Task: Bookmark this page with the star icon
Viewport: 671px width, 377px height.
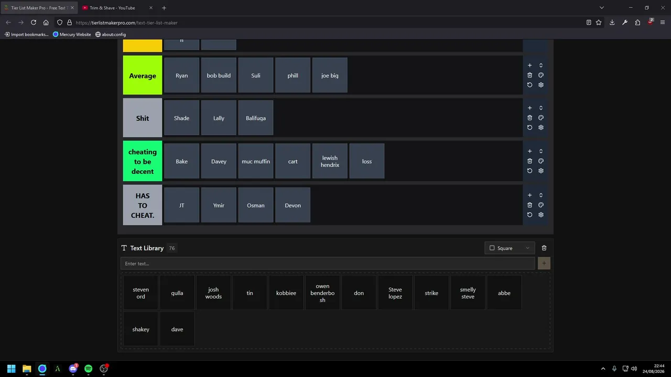Action: 599,23
